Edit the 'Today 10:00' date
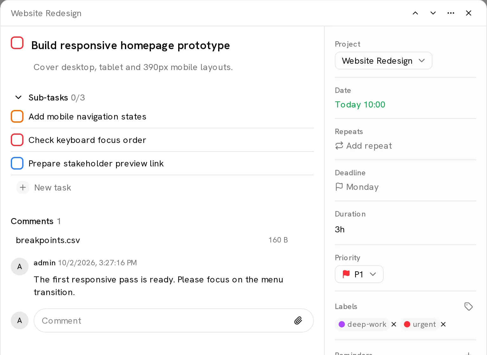Screen dimensions: 487x355 click(x=360, y=105)
